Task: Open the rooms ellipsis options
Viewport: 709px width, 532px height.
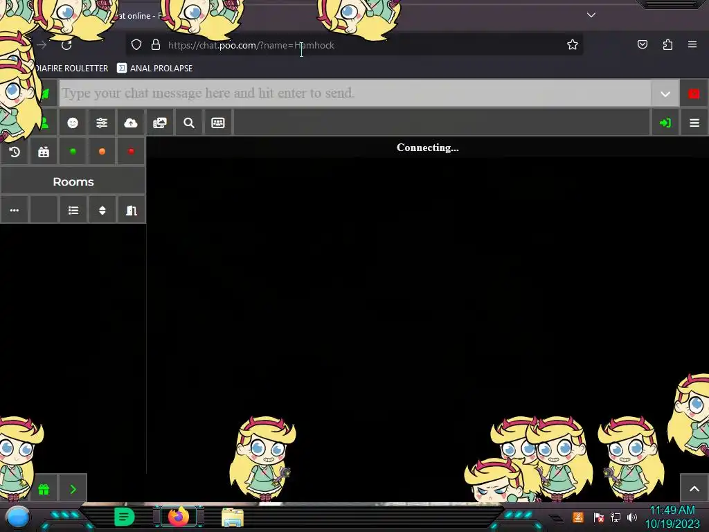Action: click(15, 211)
